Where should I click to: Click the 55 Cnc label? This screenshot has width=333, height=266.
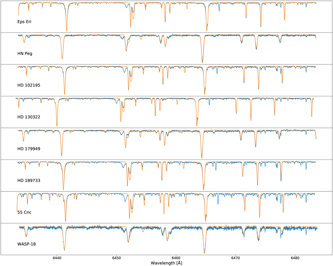24,212
